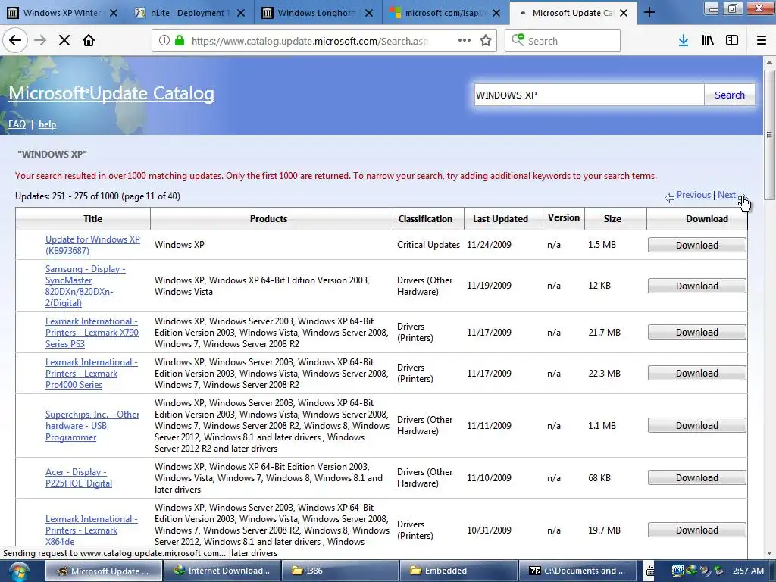Viewport: 776px width, 582px height.
Task: Close the microsoft.com/isapi tab
Action: pos(497,13)
